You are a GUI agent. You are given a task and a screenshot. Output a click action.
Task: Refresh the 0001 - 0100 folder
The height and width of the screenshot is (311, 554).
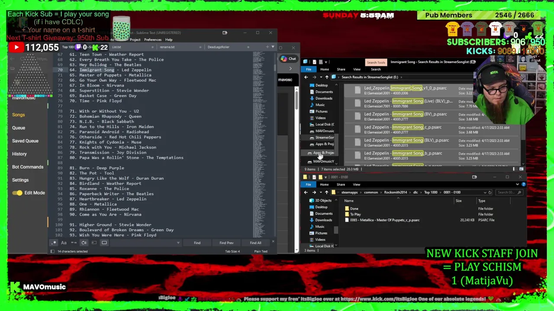pyautogui.click(x=490, y=192)
